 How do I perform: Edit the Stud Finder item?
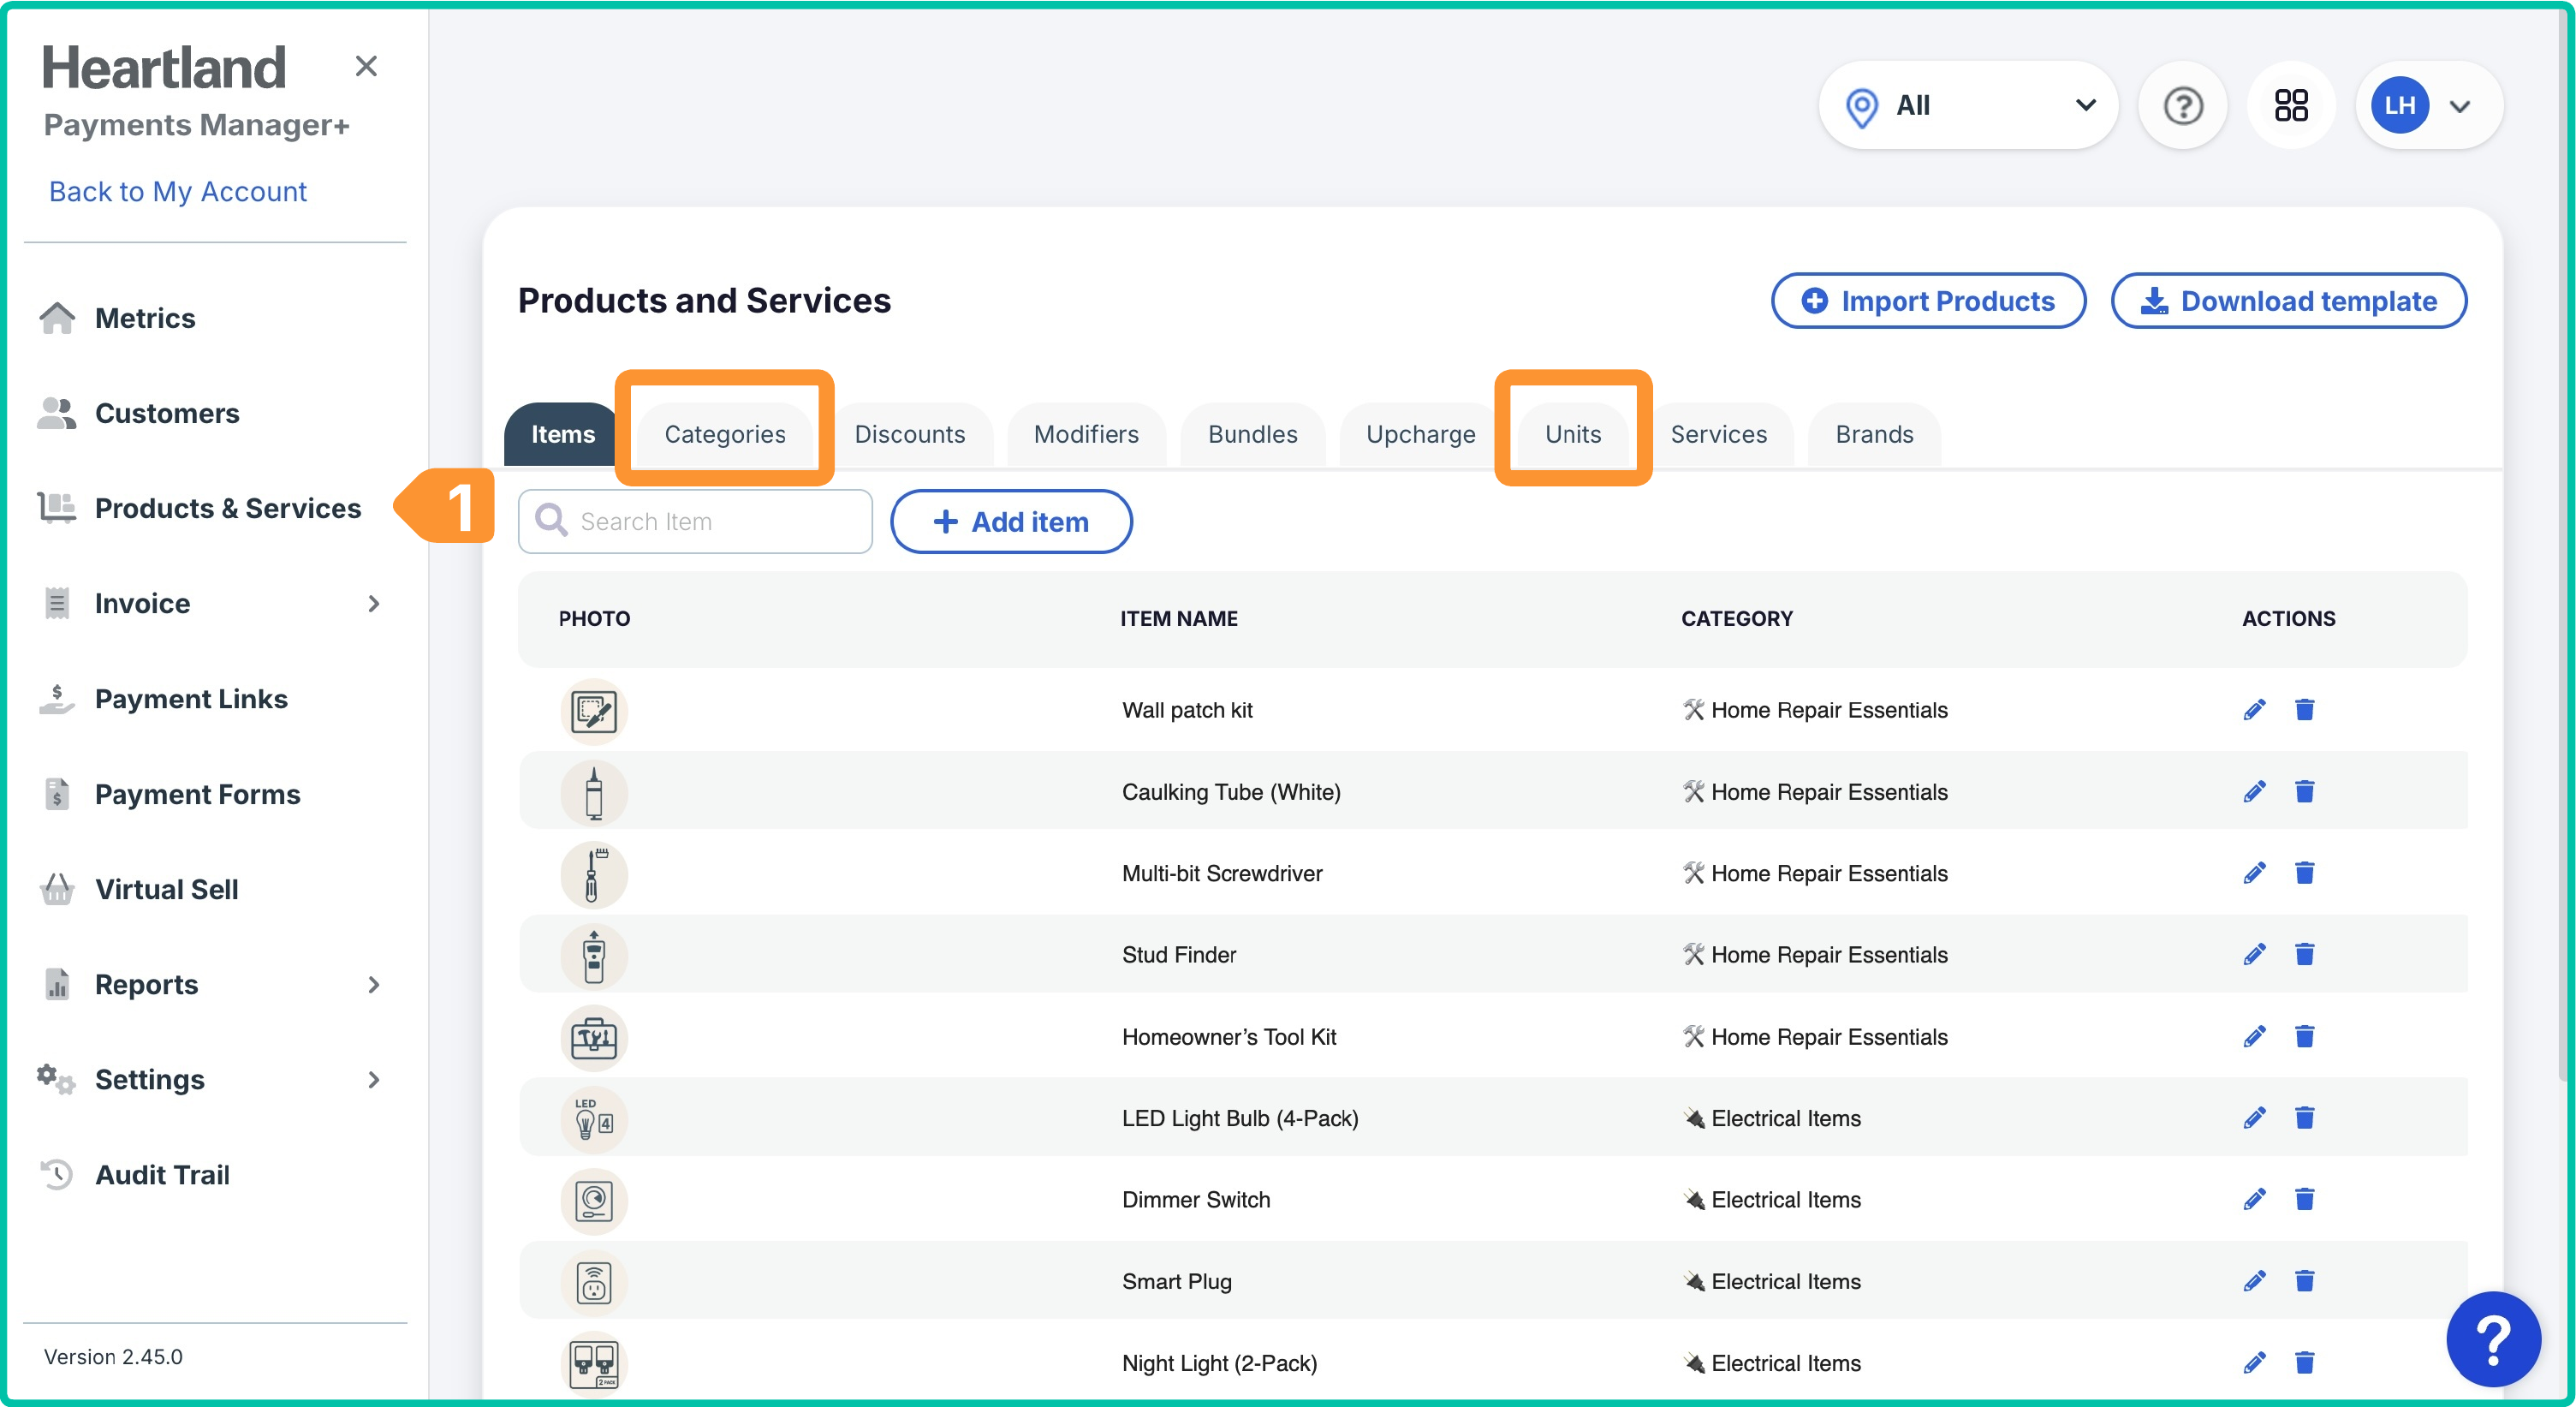click(x=2254, y=955)
